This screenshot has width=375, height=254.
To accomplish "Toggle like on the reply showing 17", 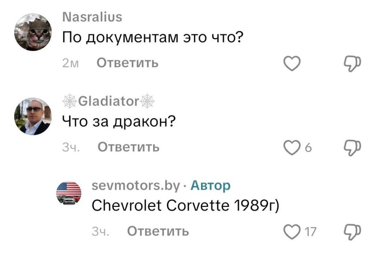I will [291, 231].
